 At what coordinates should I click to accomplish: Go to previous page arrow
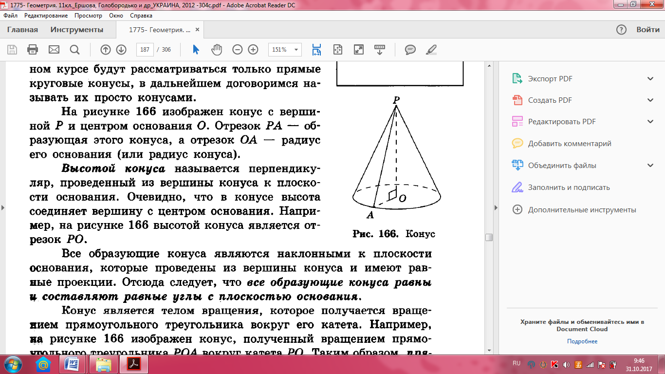pyautogui.click(x=106, y=49)
